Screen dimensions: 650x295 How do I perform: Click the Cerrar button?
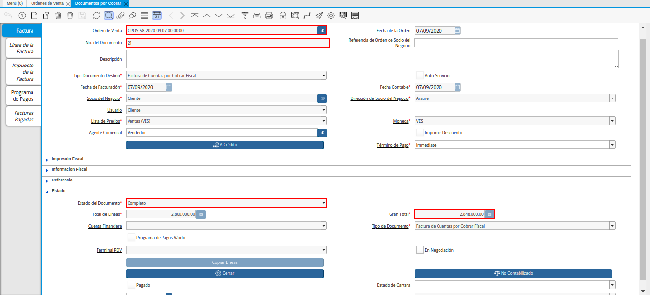pyautogui.click(x=225, y=273)
